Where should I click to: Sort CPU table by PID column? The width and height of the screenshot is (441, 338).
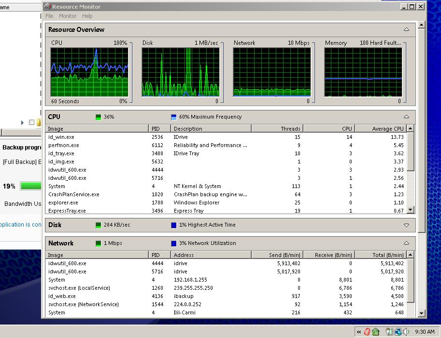[159, 129]
